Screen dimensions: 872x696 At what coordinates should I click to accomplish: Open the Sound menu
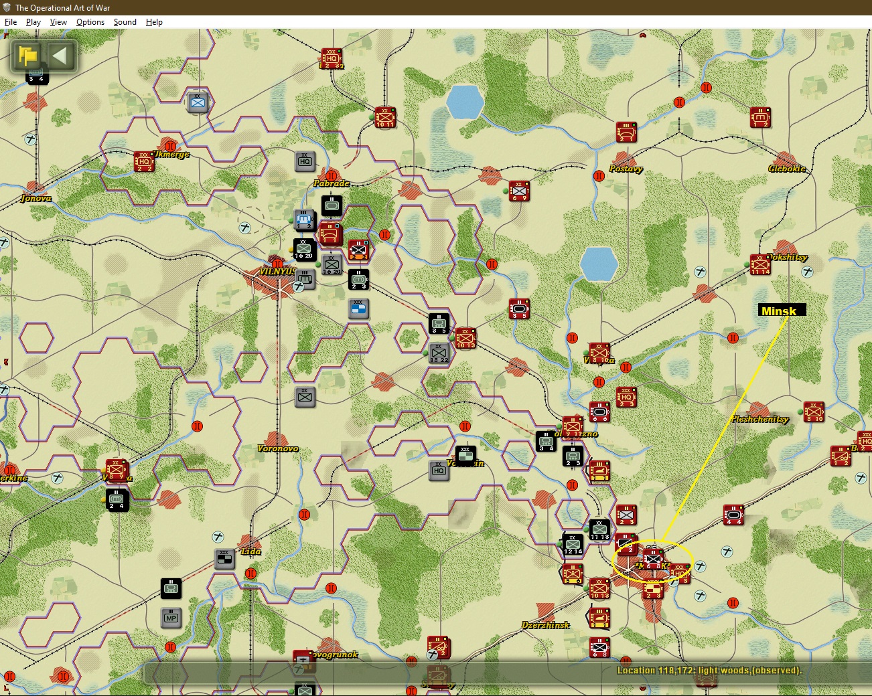125,22
